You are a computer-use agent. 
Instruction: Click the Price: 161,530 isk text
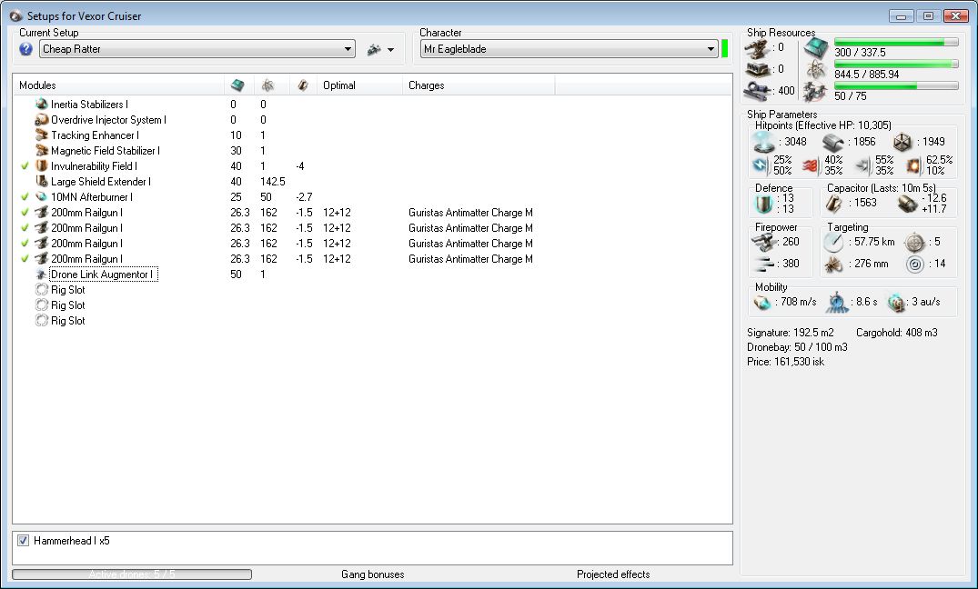coord(785,362)
